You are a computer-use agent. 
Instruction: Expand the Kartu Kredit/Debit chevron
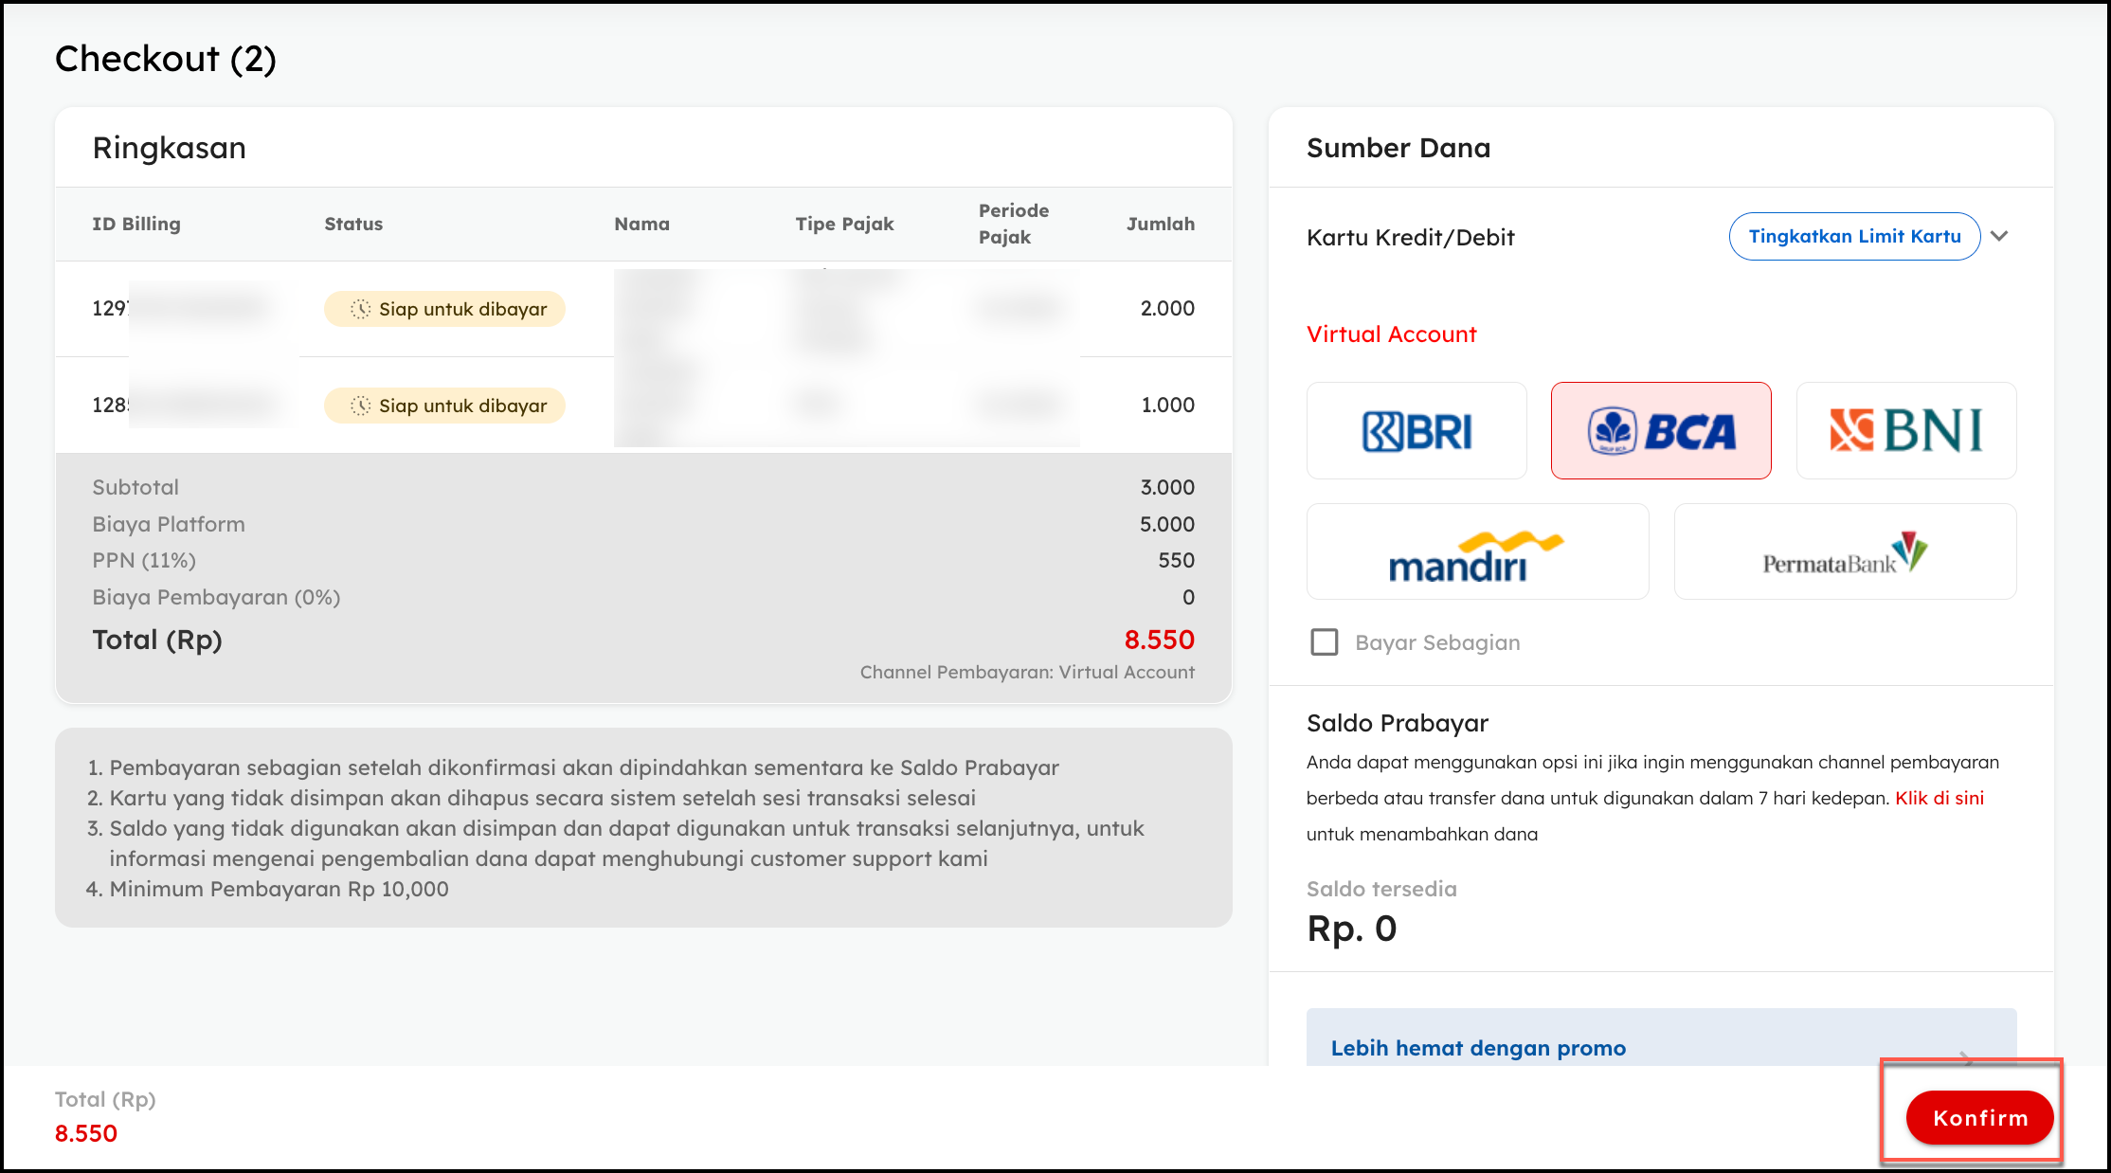(x=1999, y=237)
